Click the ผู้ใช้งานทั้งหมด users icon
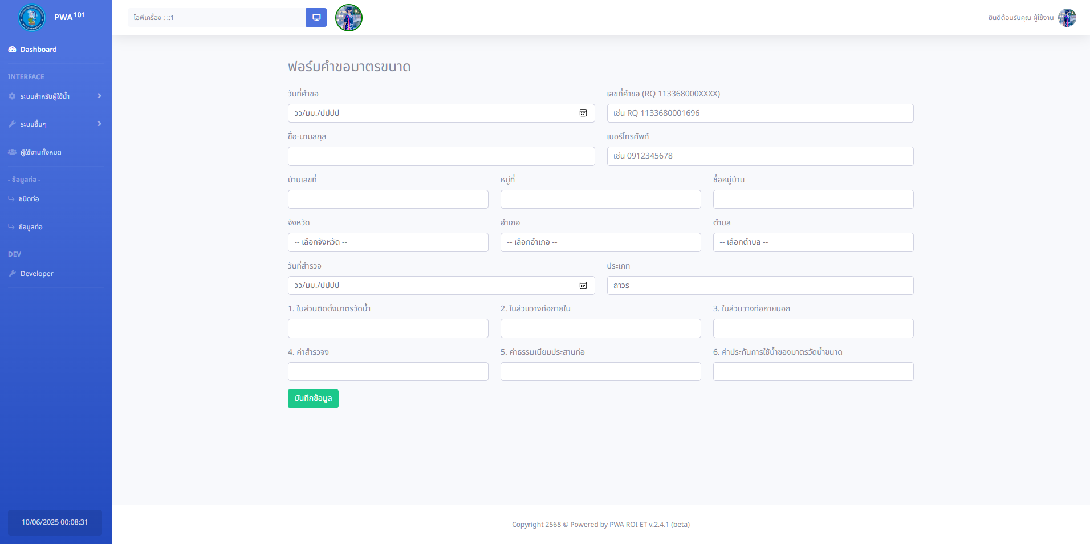Image resolution: width=1090 pixels, height=544 pixels. (x=12, y=152)
